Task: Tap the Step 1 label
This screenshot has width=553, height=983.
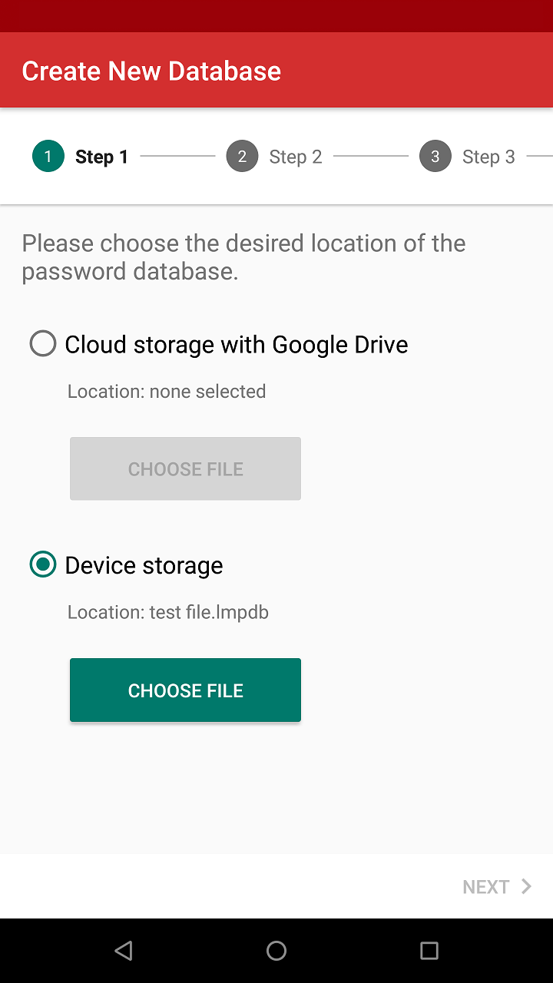Action: point(101,157)
